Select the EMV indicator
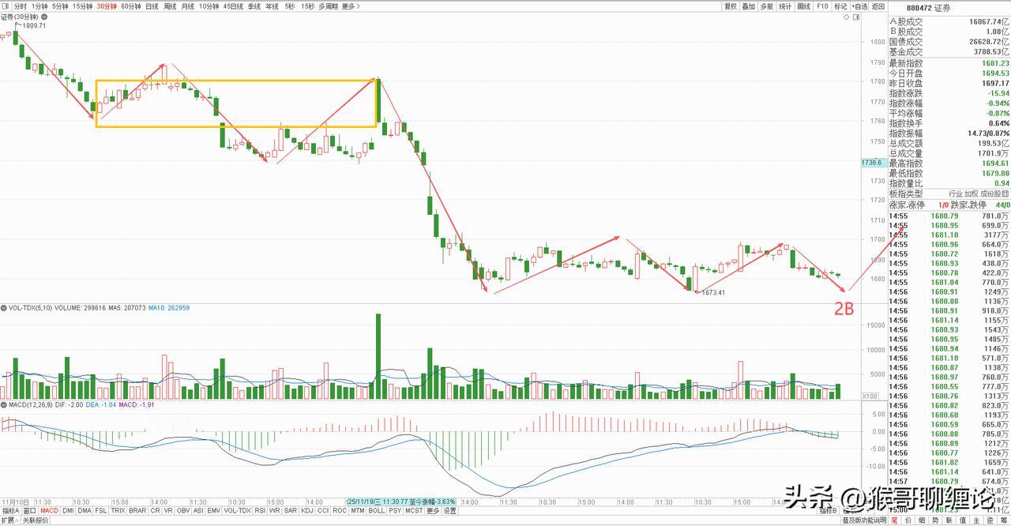Image resolution: width=1011 pixels, height=526 pixels. 214,510
